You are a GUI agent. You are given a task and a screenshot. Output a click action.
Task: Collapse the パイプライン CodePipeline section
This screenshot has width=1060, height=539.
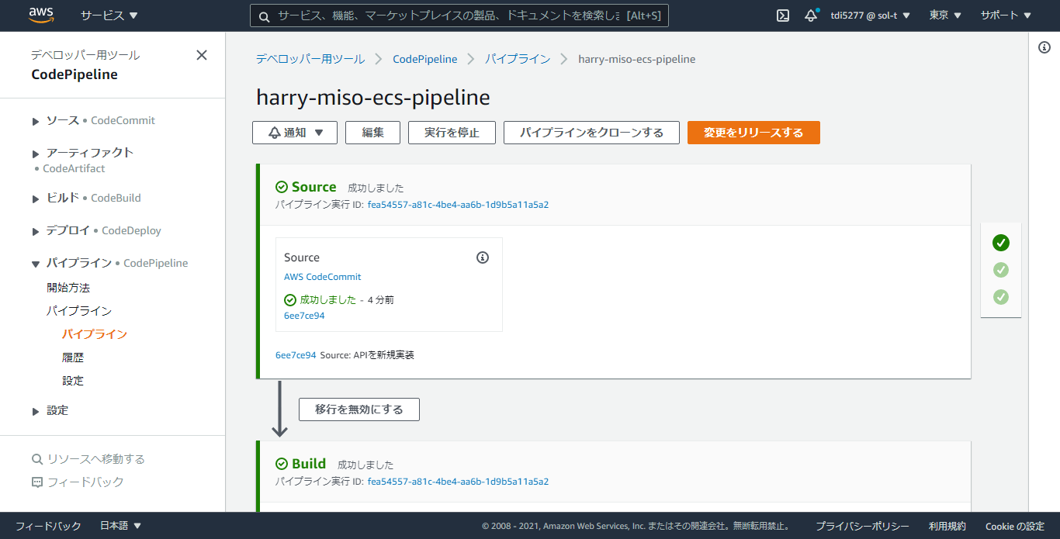coord(36,264)
